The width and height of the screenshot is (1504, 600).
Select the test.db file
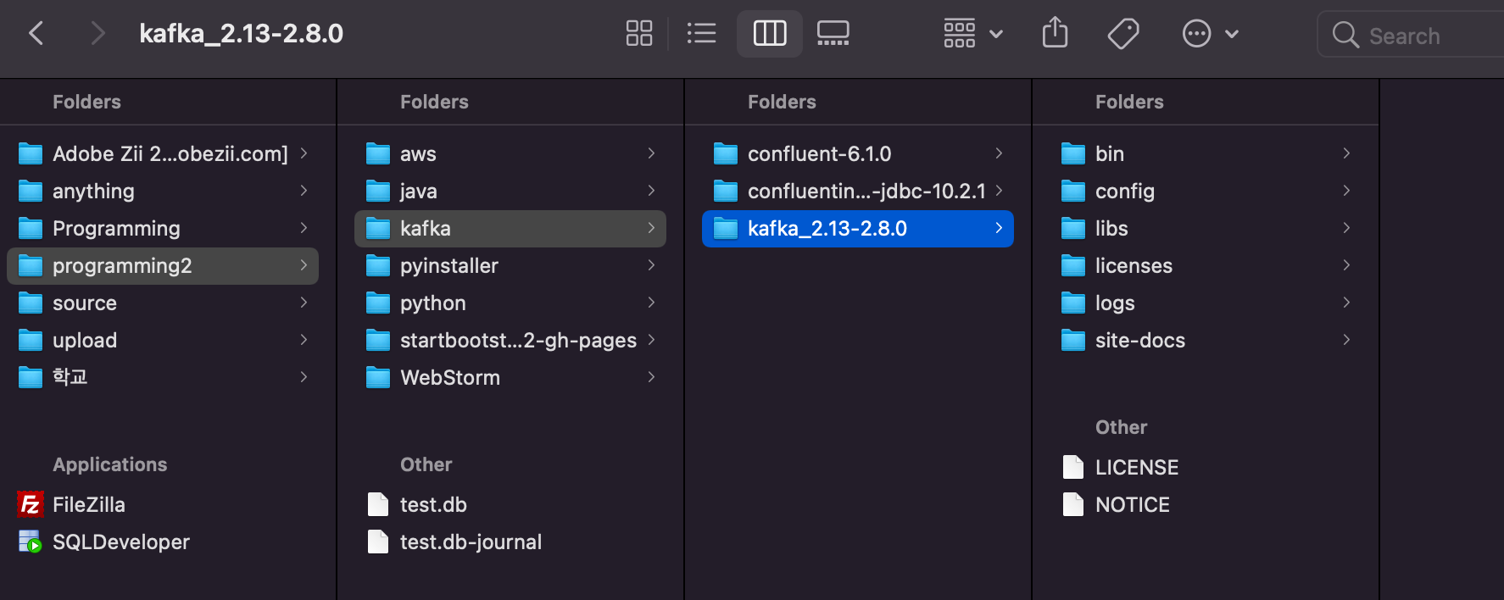point(511,504)
